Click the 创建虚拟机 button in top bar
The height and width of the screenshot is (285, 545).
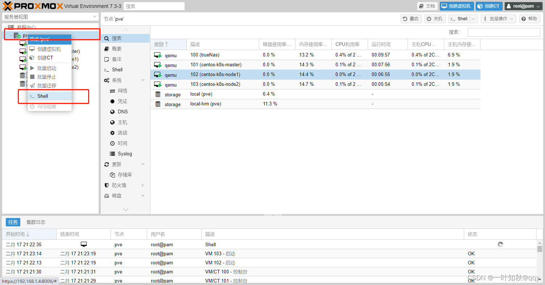[x=457, y=6]
